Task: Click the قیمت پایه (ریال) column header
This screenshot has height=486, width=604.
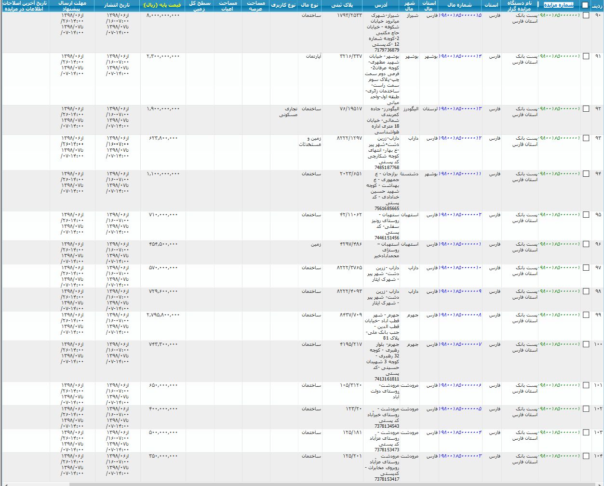Action: coord(162,5)
